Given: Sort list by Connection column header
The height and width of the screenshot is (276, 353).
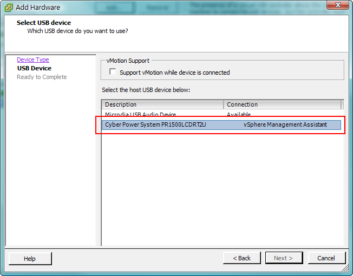Looking at the screenshot, I should pos(282,104).
